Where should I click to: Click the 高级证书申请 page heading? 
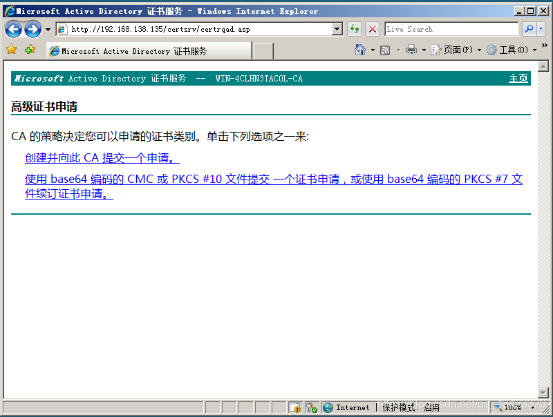[x=44, y=106]
